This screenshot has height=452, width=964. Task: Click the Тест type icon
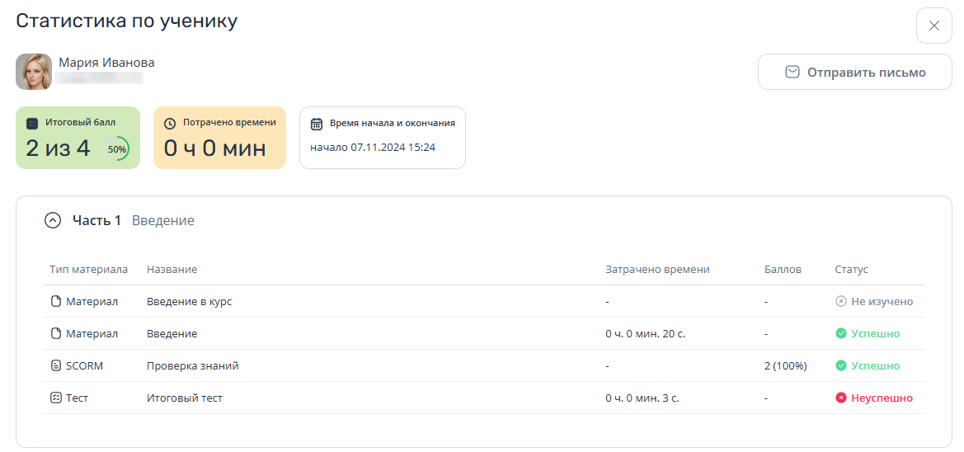point(56,398)
